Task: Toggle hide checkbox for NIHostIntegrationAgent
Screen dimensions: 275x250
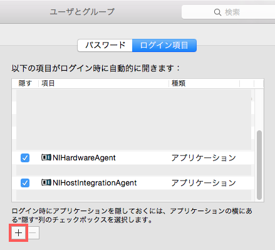Action: [x=25, y=183]
